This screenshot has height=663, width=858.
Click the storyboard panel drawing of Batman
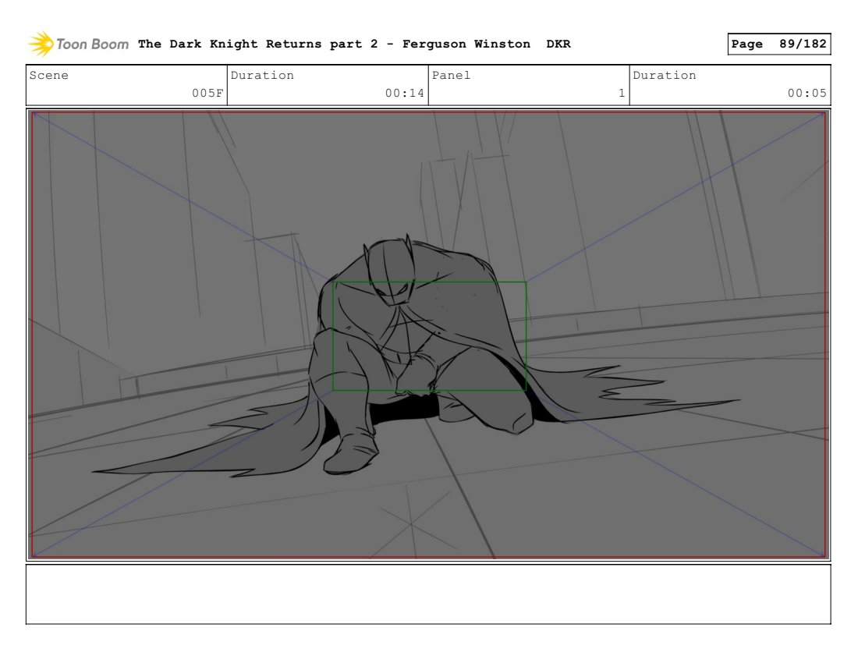pos(428,335)
